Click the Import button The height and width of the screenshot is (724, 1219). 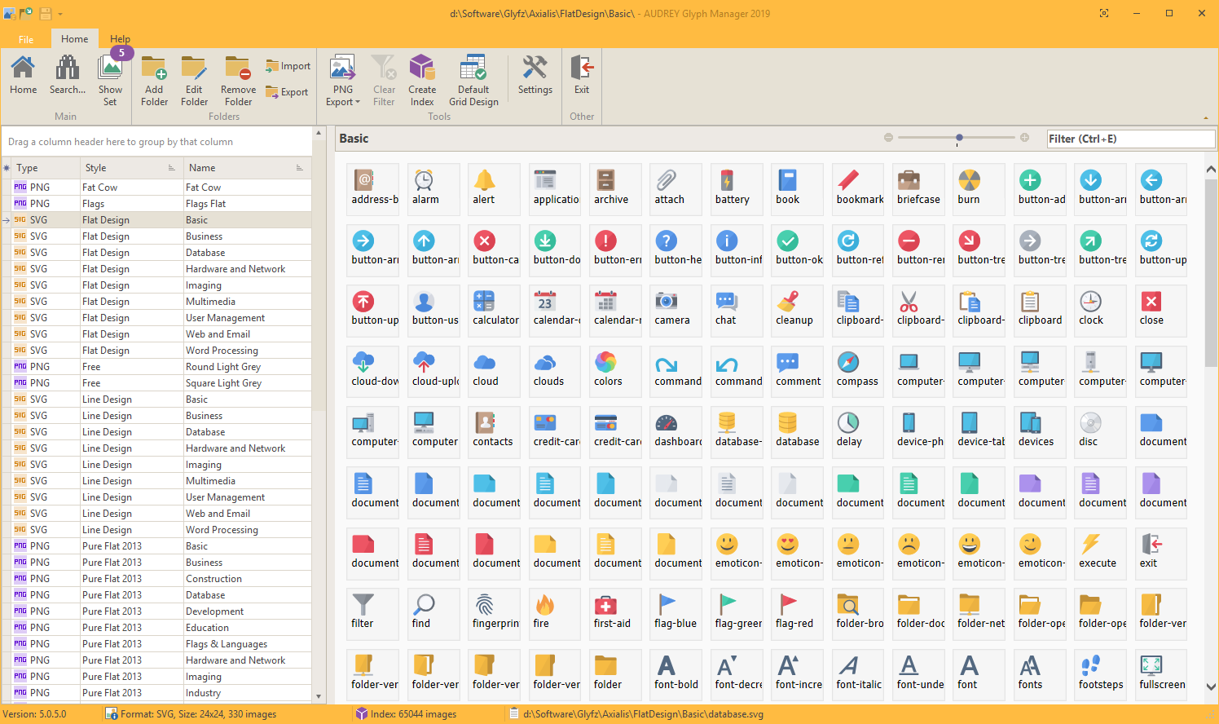[288, 66]
